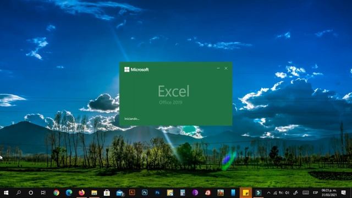This screenshot has height=198, width=352.
Task: Minimize the Excel splash screen
Action: tap(218, 68)
